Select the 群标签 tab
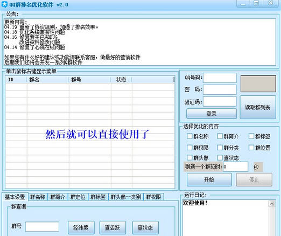This screenshot has width=281, height=236. pos(98,197)
